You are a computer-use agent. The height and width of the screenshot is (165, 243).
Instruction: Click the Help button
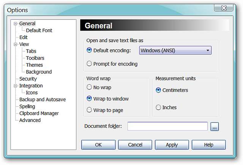coord(208,145)
